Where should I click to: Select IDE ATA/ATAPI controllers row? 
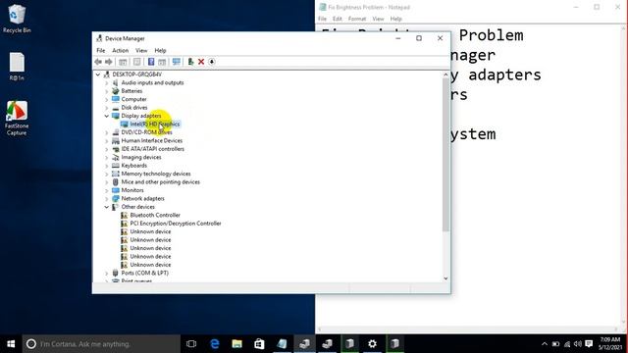click(153, 149)
